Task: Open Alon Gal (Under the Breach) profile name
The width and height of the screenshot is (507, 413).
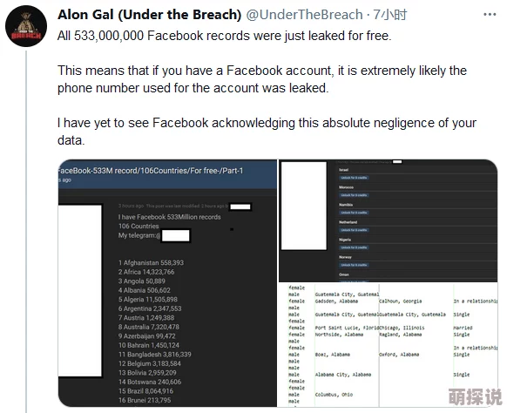Action: 149,15
